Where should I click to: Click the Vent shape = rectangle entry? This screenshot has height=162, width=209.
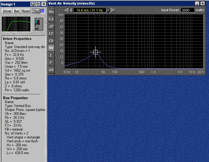(x=23, y=137)
